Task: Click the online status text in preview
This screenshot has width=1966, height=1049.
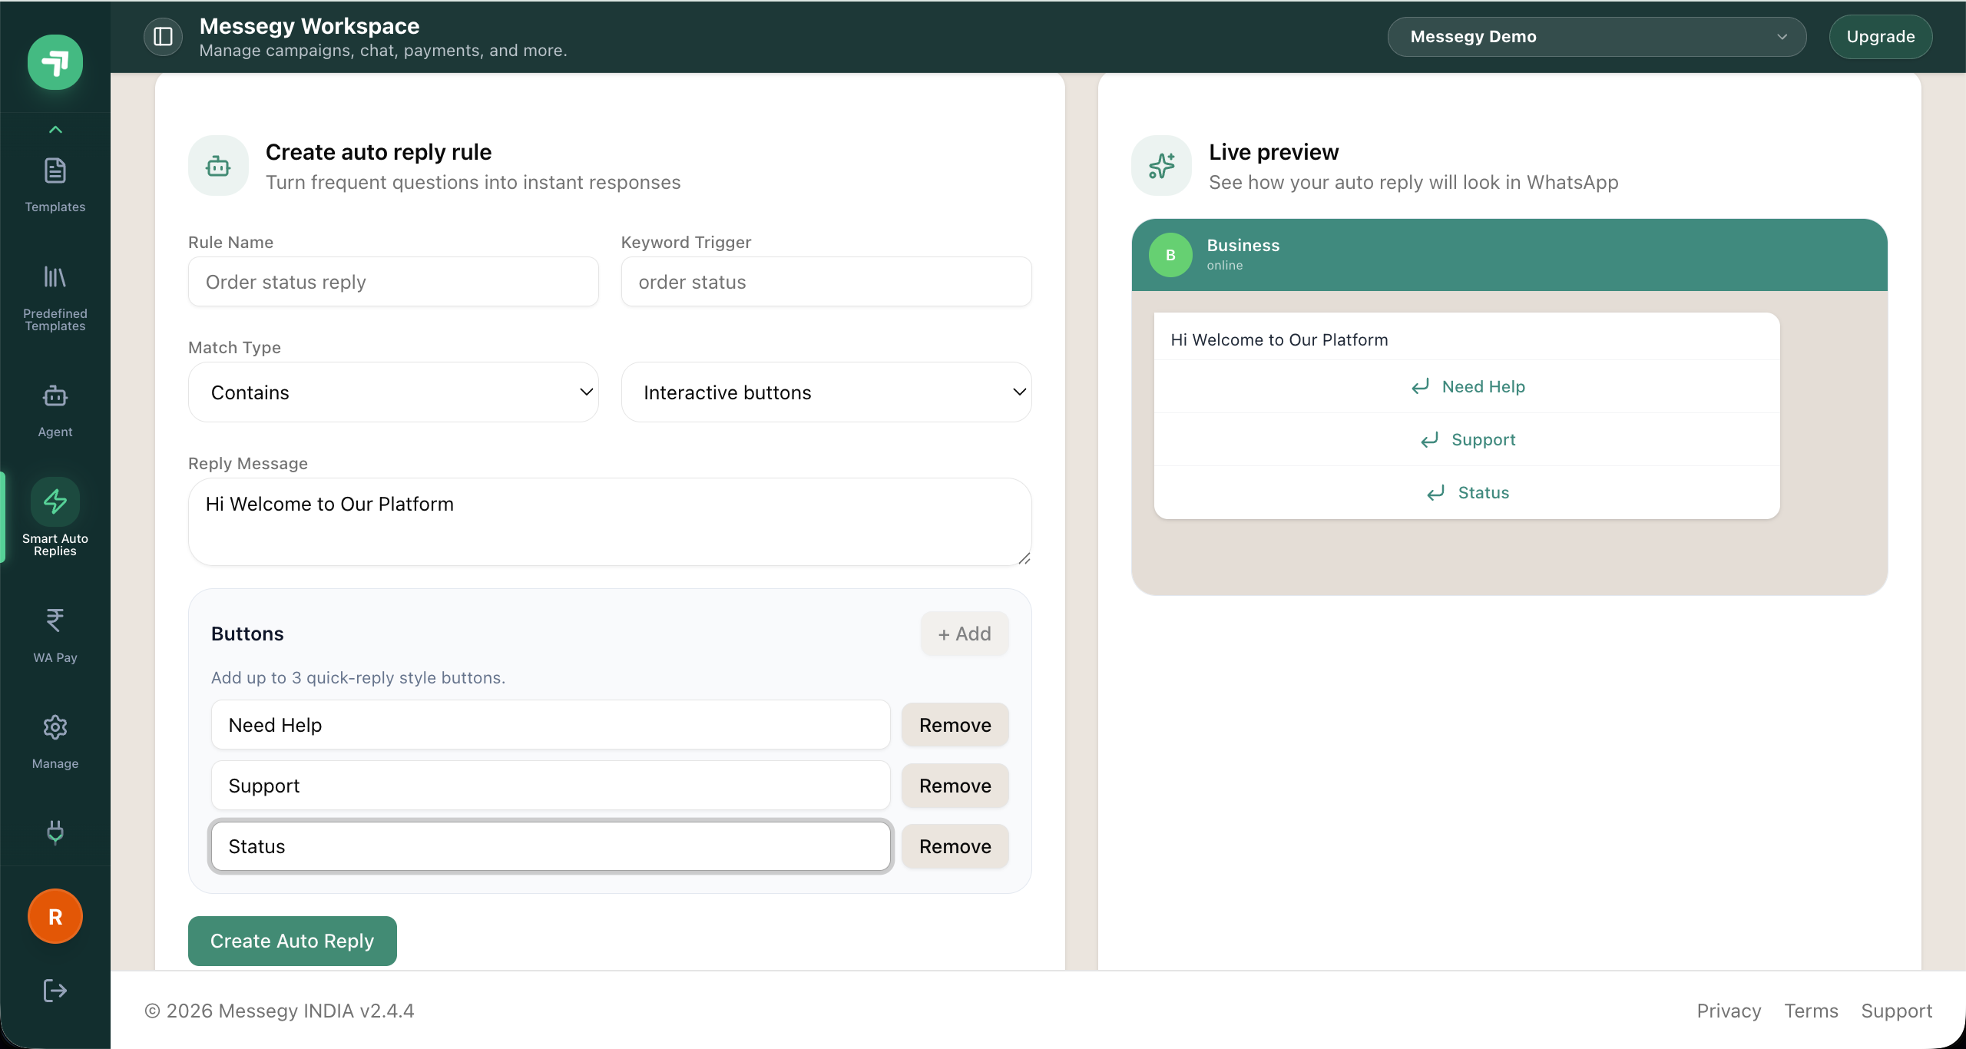Action: [x=1225, y=265]
